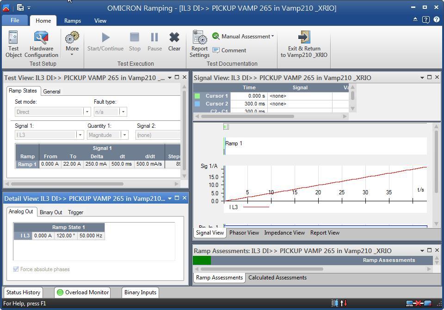This screenshot has height=310, width=444.
Task: Click I L3 phase 120.00° cell
Action: pyautogui.click(x=66, y=236)
